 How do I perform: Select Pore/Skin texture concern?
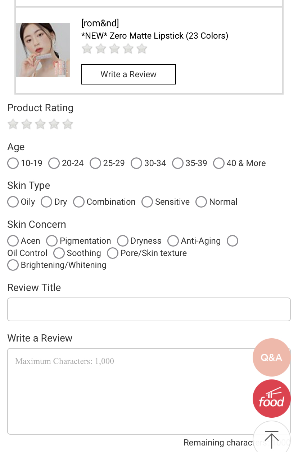coord(113,253)
